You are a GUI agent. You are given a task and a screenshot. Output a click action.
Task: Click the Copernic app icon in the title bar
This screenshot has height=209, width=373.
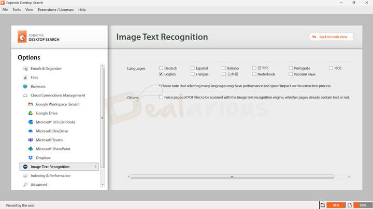(x=3, y=3)
